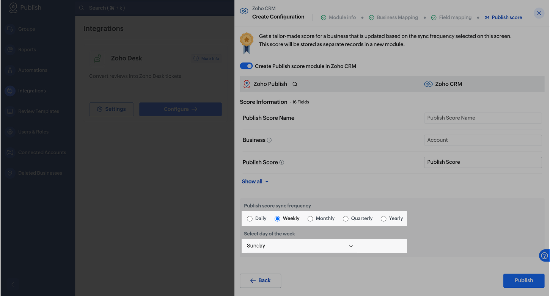Screen dimensions: 550x296
Task: Click the 'Publish score sync frequency' label
Action: 277,206
